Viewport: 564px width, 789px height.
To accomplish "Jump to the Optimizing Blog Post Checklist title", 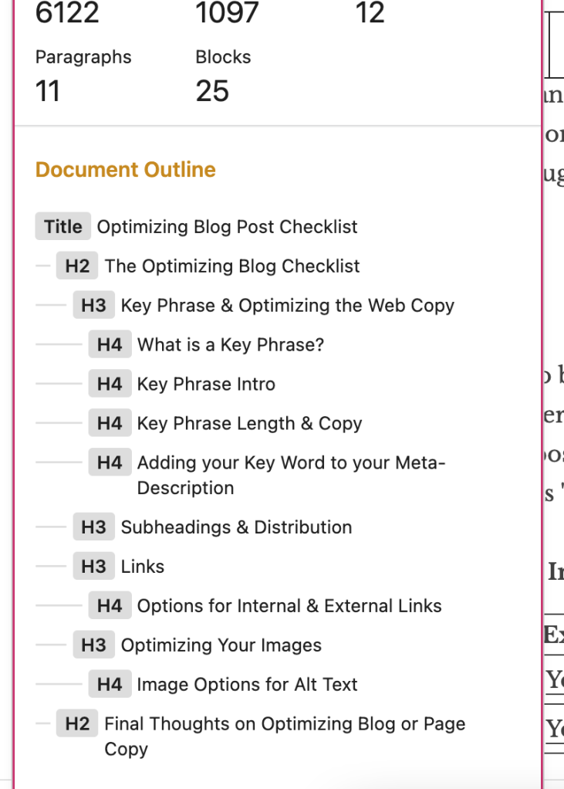I will point(227,227).
